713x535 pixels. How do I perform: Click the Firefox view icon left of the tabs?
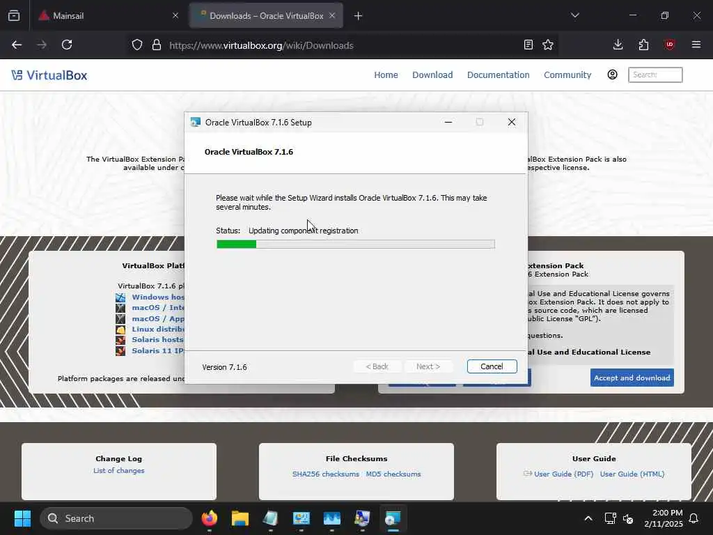click(14, 15)
